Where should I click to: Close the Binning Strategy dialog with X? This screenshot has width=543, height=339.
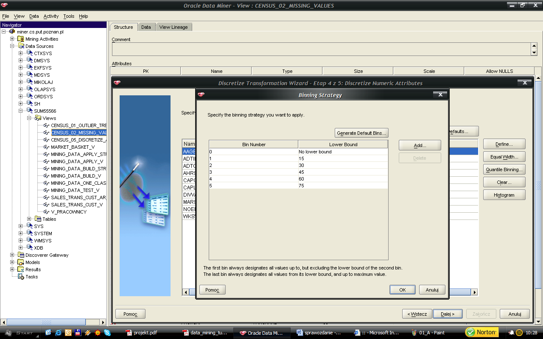tap(440, 95)
